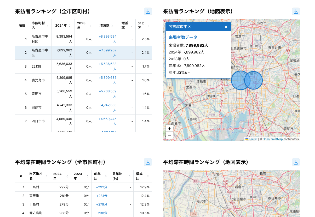Sort stay time table by 市区町村名 column

pos(47,176)
